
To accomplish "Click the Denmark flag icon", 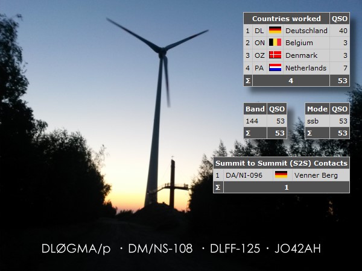I will [275, 56].
